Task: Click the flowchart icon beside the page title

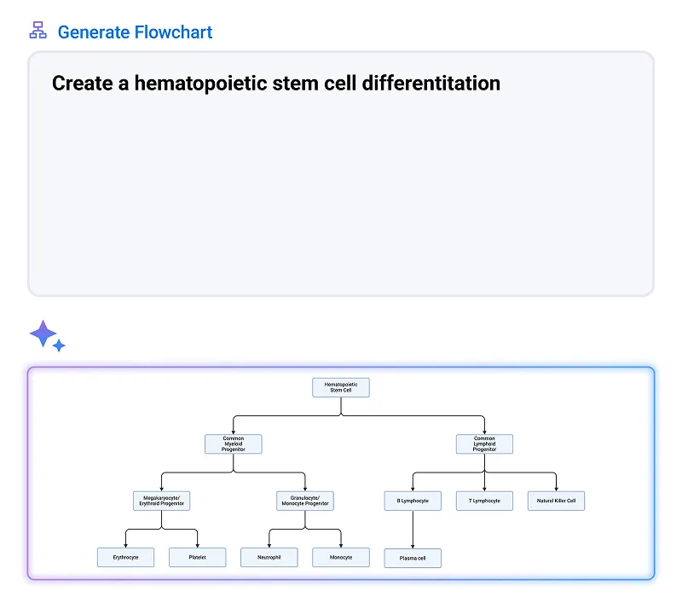Action: pos(37,29)
